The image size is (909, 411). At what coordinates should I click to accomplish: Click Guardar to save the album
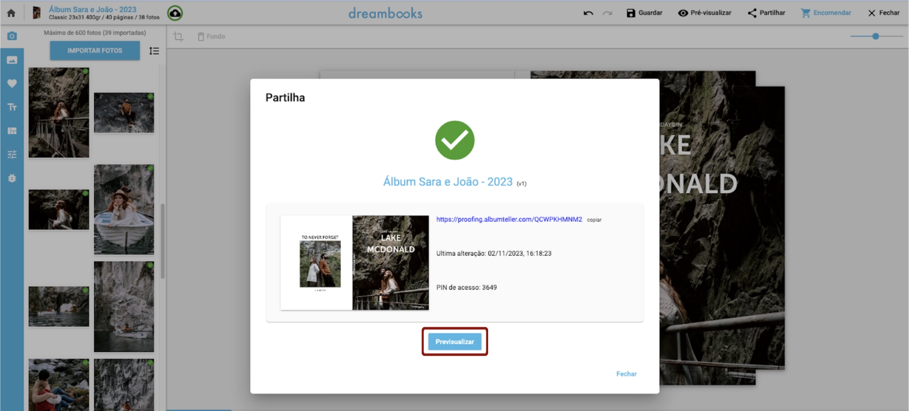644,13
